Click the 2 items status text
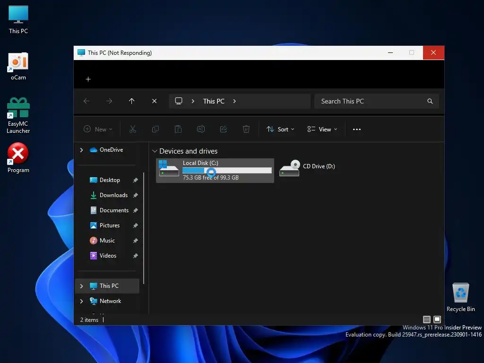 [89, 320]
